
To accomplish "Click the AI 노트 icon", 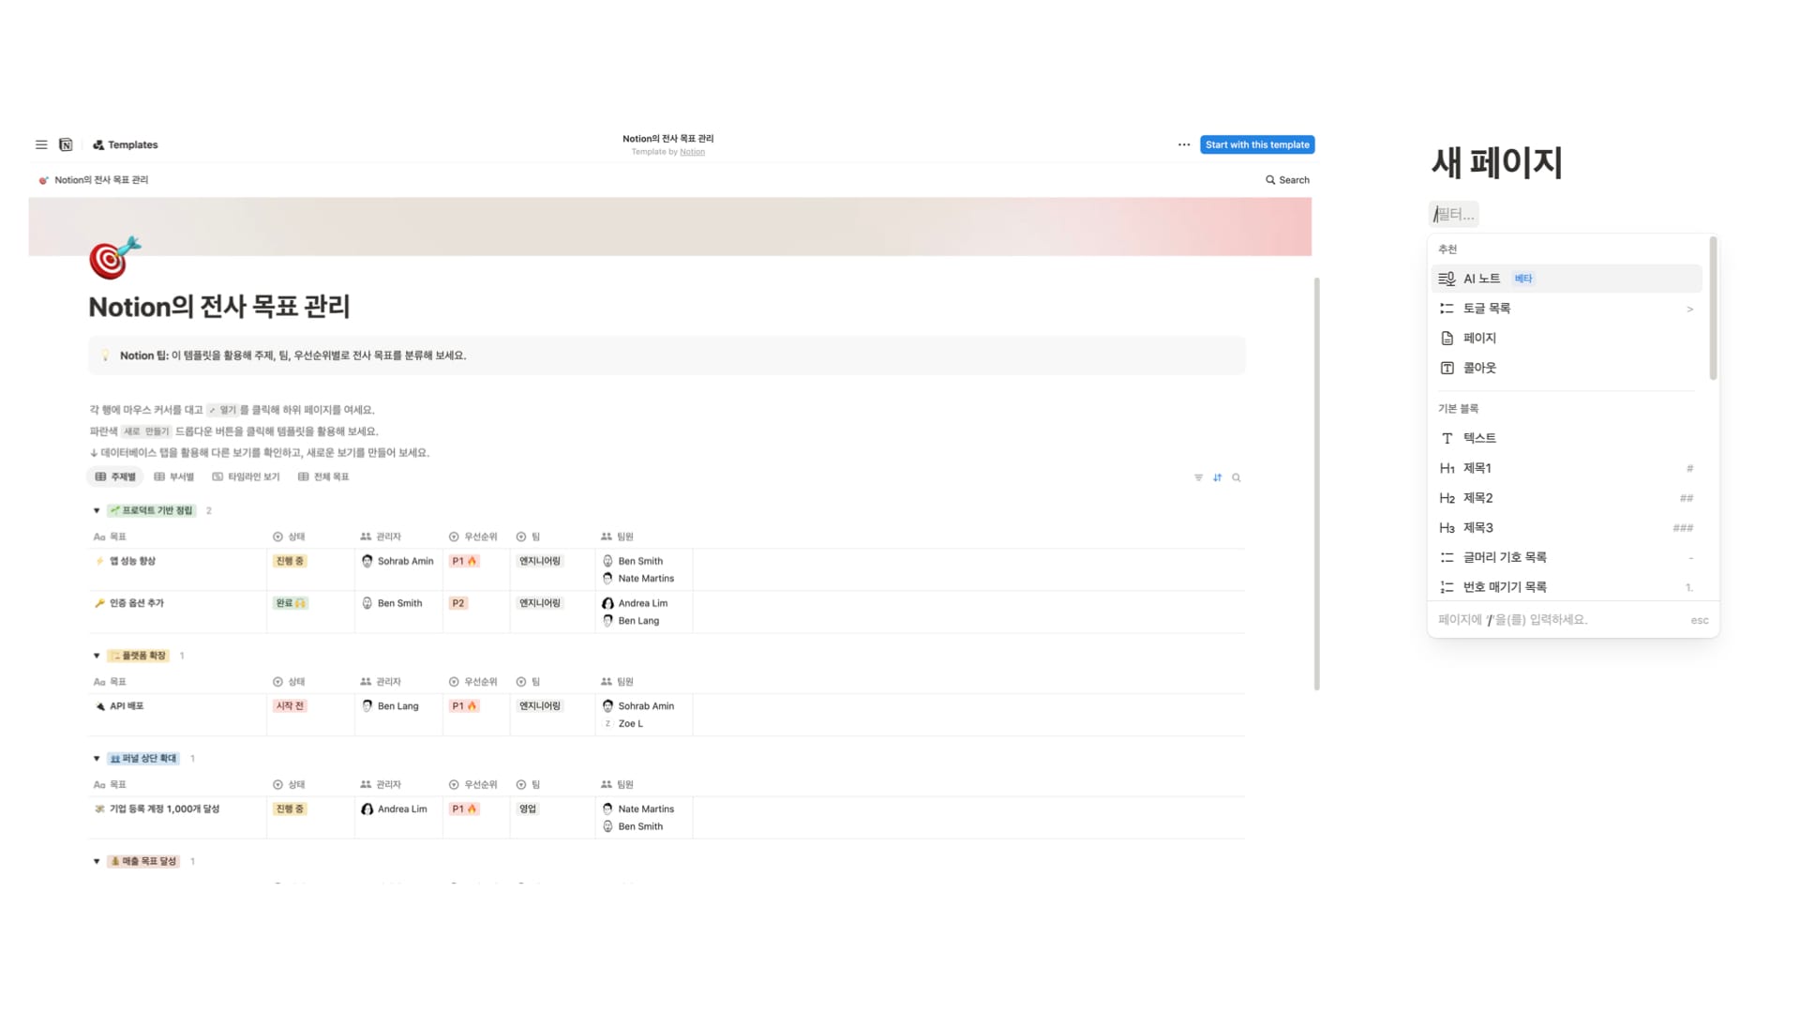I will point(1447,279).
